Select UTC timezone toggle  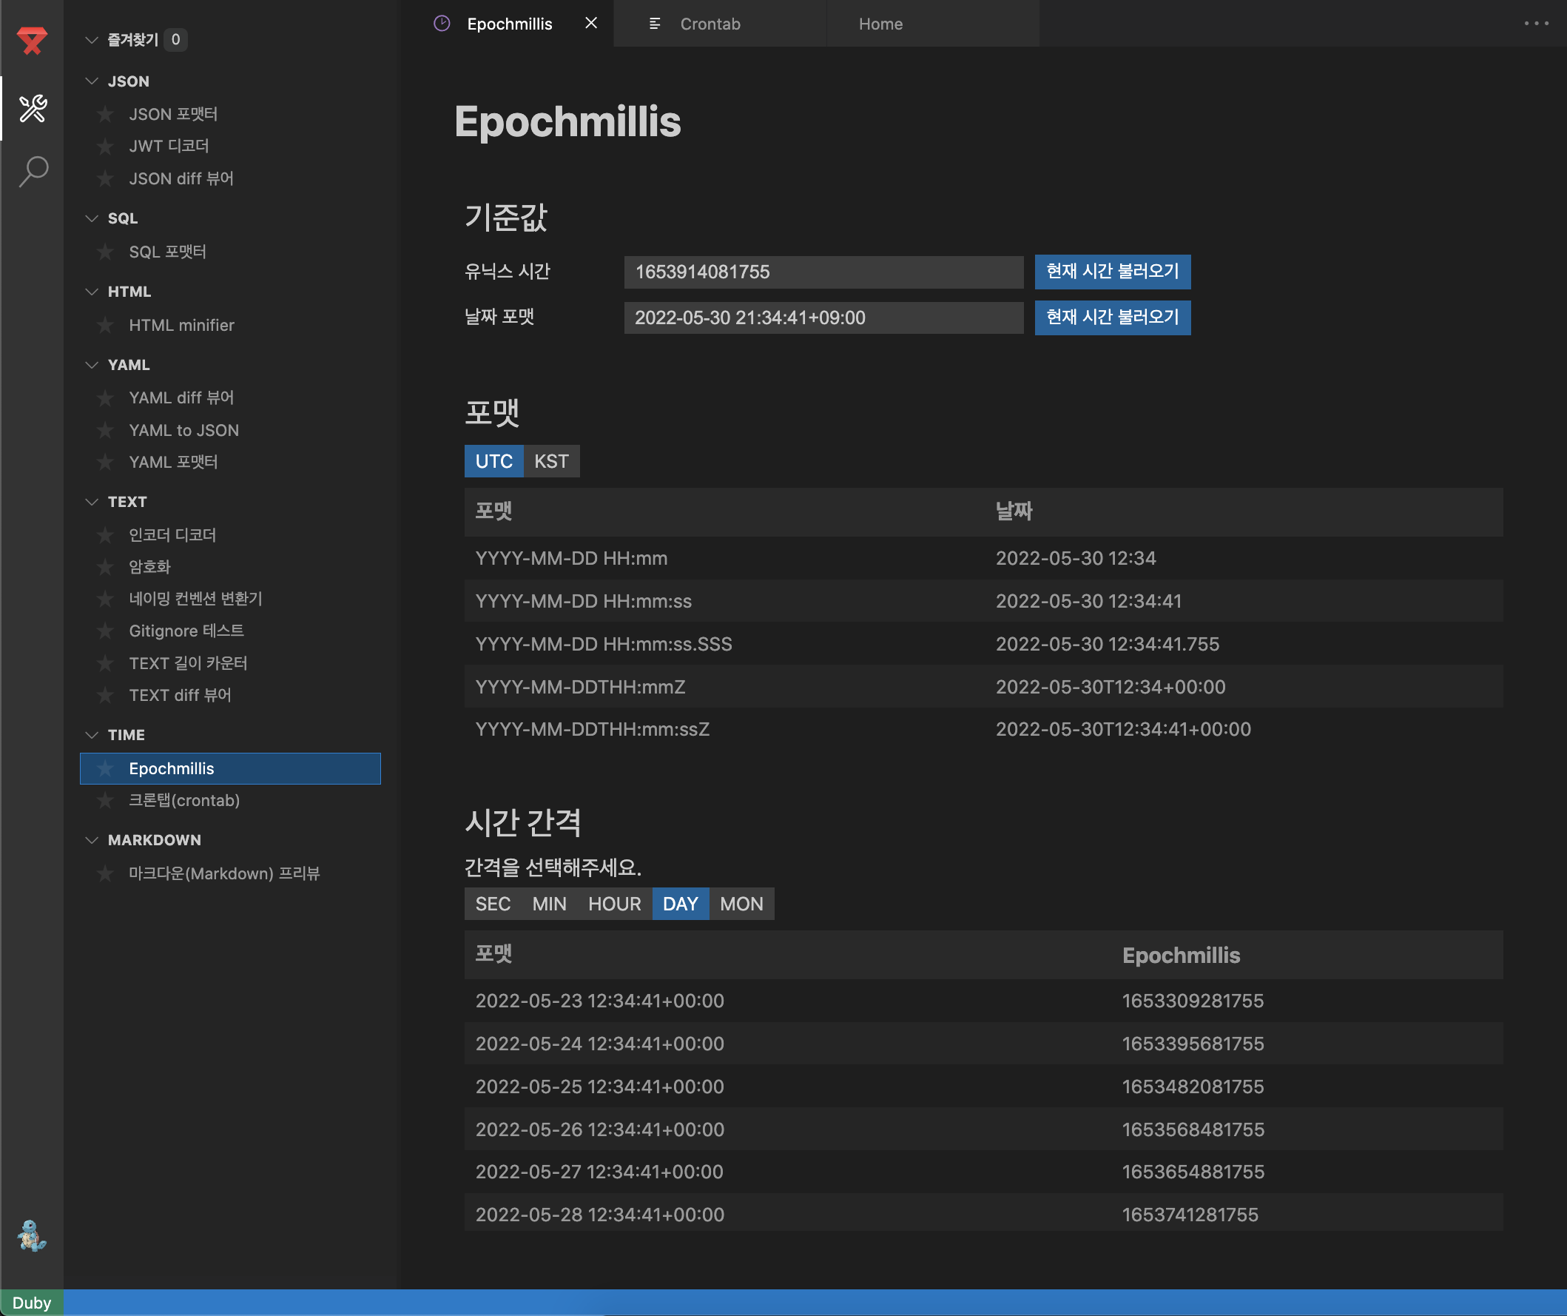(x=493, y=461)
